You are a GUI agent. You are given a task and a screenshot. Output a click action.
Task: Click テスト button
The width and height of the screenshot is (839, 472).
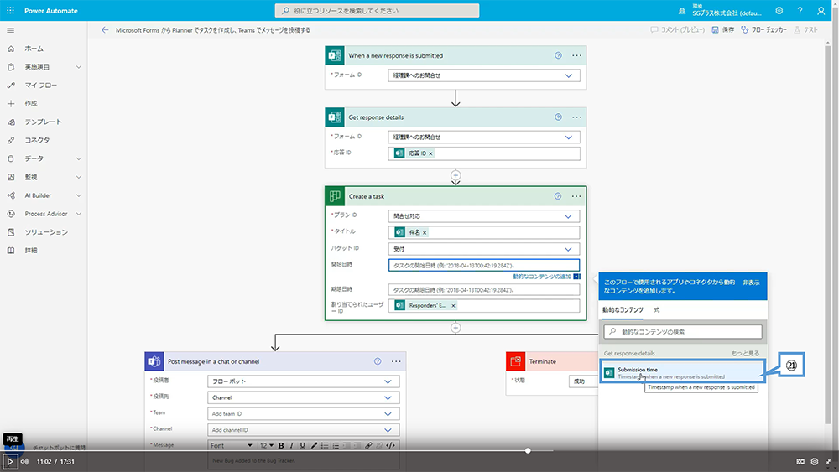click(x=805, y=30)
